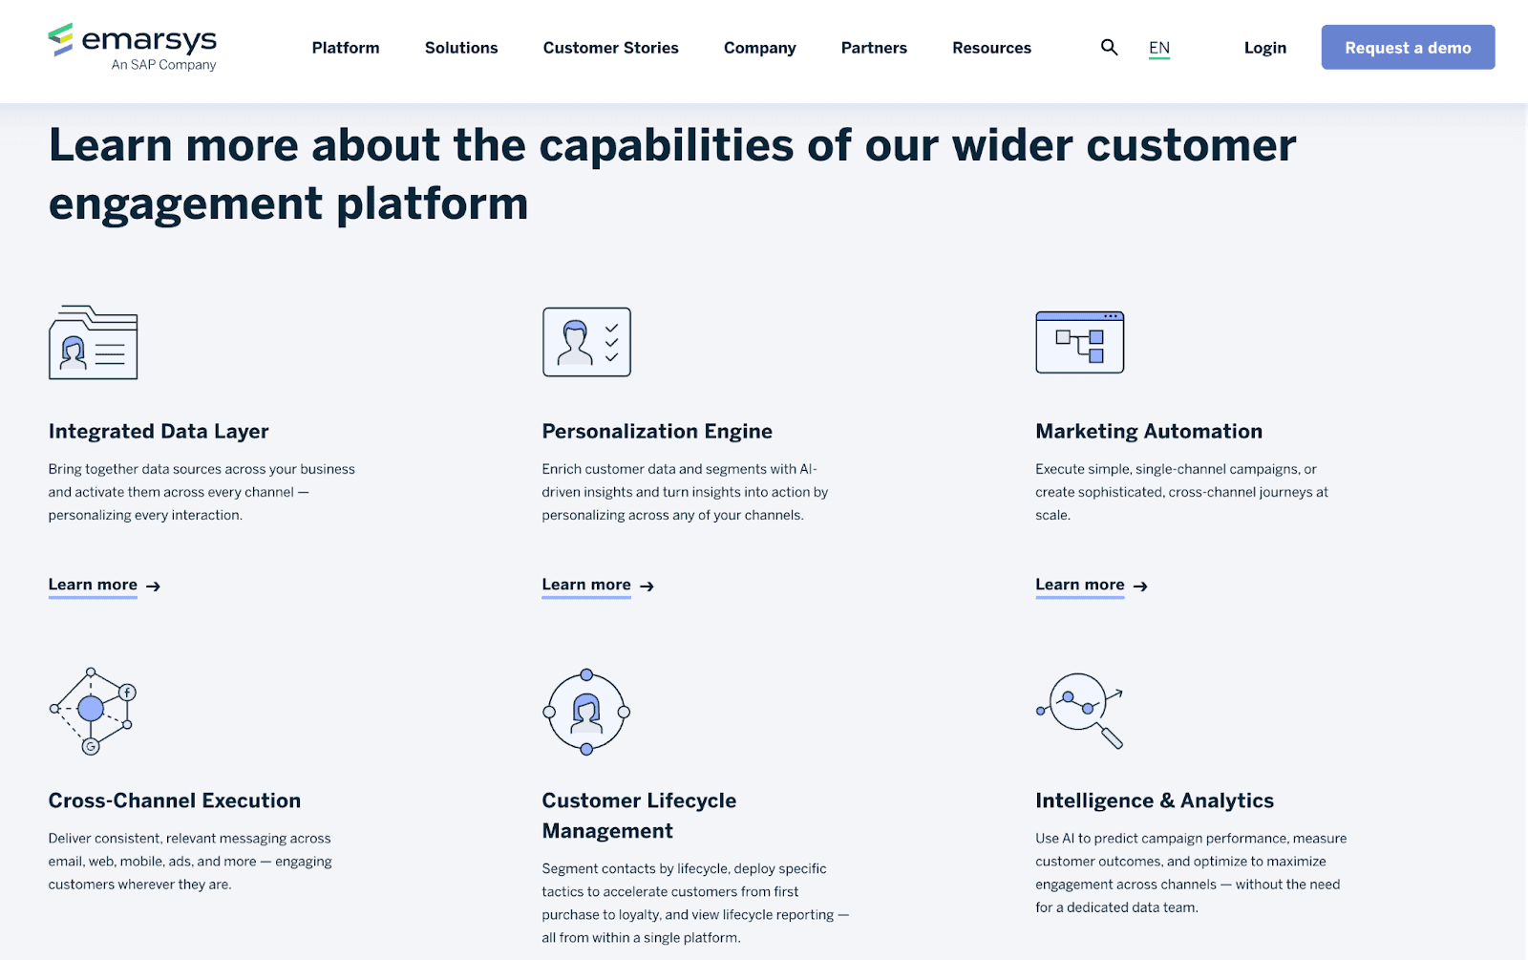
Task: Click the Cross-Channel Execution network icon
Action: click(93, 711)
